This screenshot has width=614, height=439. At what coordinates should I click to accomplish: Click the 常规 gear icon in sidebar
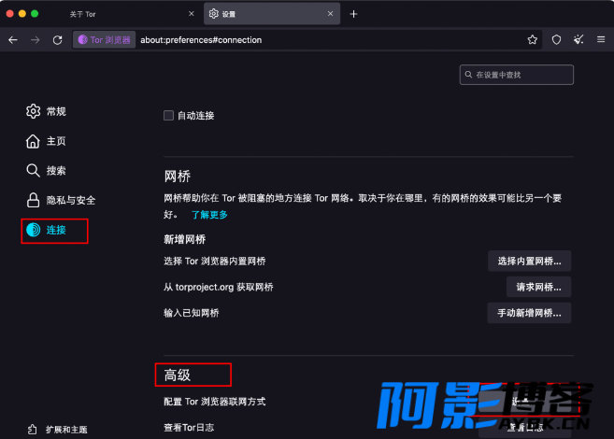pyautogui.click(x=34, y=111)
